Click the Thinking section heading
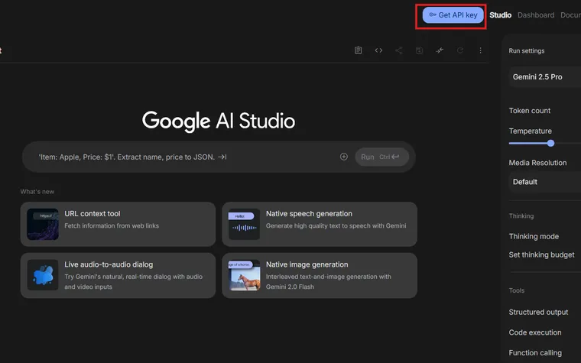Viewport: 581px width, 363px height. (521, 216)
